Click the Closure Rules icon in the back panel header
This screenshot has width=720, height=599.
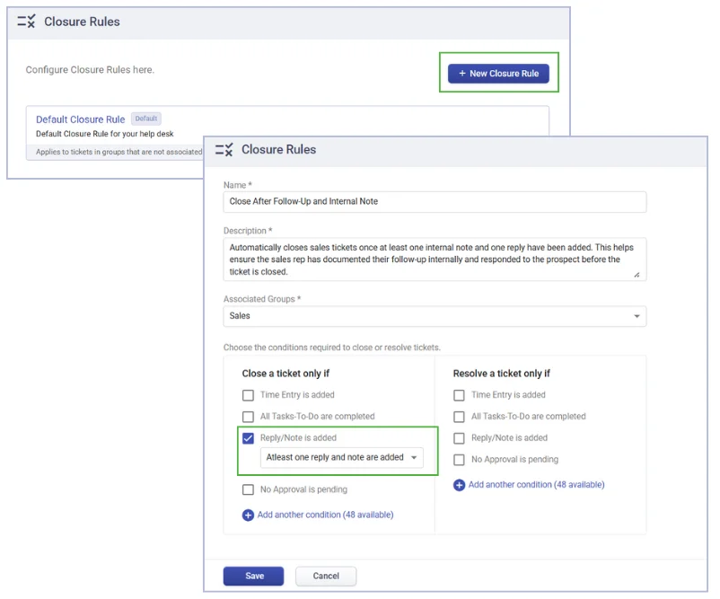pos(27,22)
